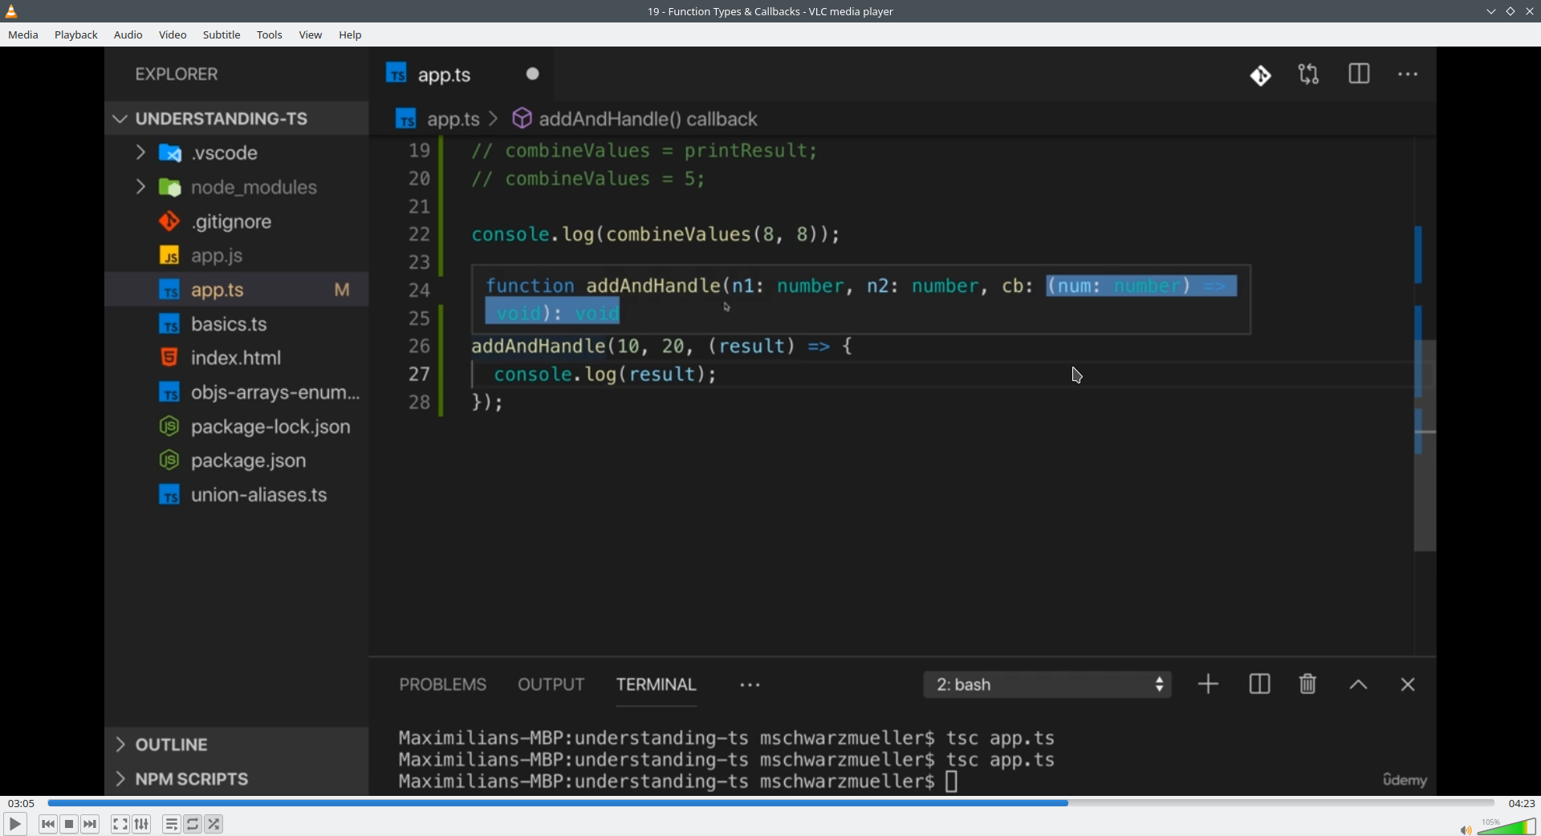1541x836 pixels.
Task: Jump to previous media track
Action: tap(48, 824)
